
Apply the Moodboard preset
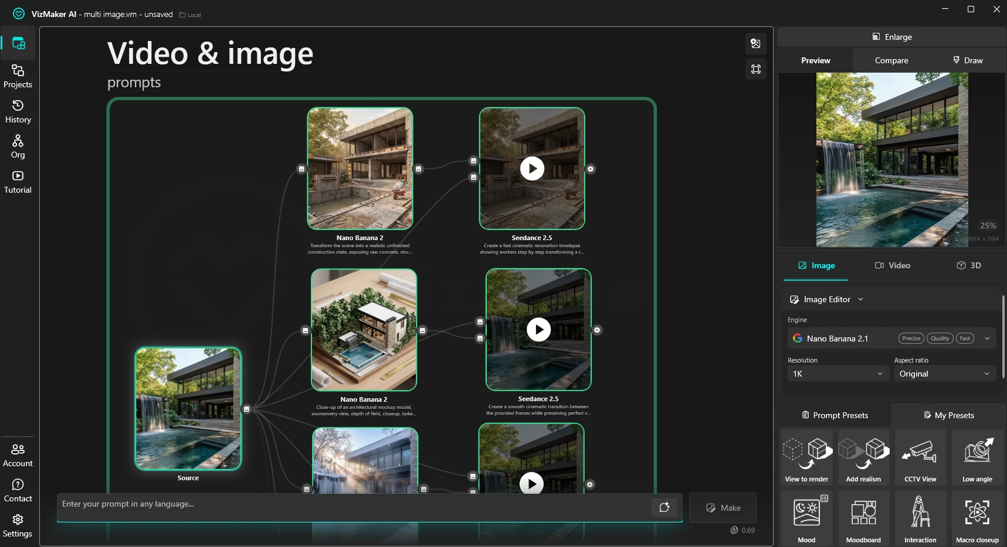pos(863,518)
